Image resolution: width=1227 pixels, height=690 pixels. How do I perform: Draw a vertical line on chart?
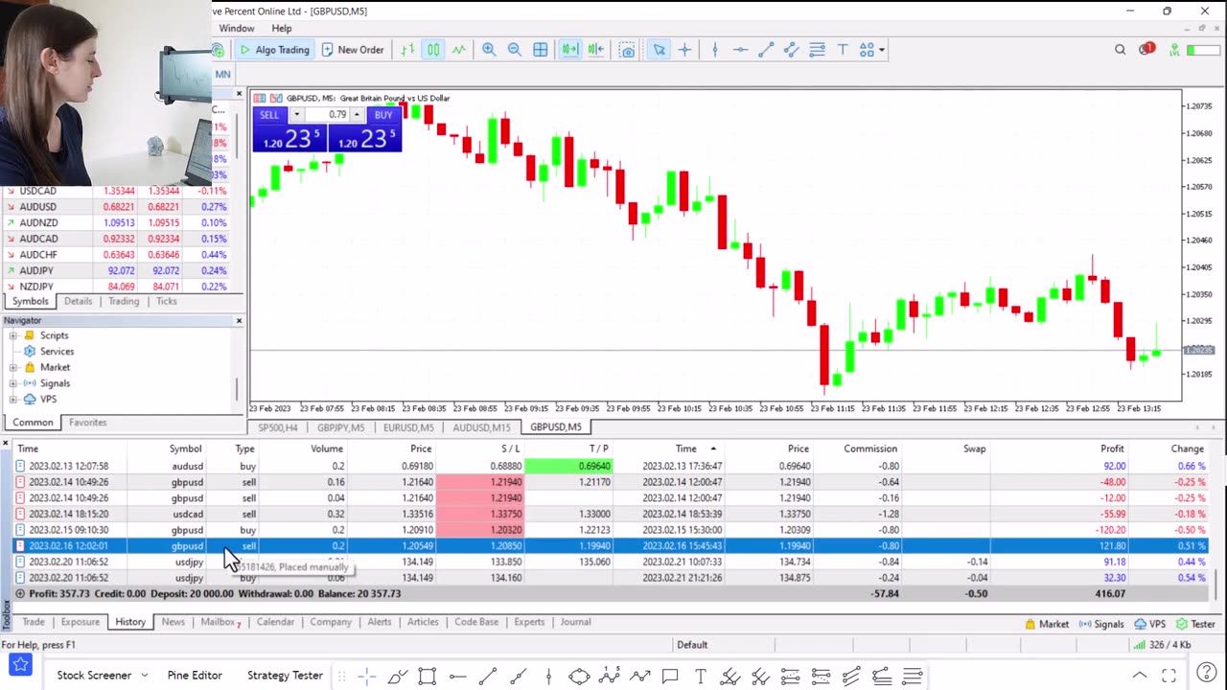click(714, 50)
